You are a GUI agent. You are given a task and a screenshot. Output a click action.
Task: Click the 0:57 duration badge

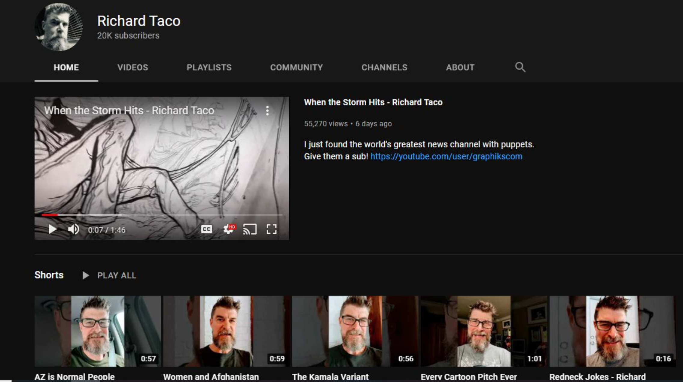(148, 359)
